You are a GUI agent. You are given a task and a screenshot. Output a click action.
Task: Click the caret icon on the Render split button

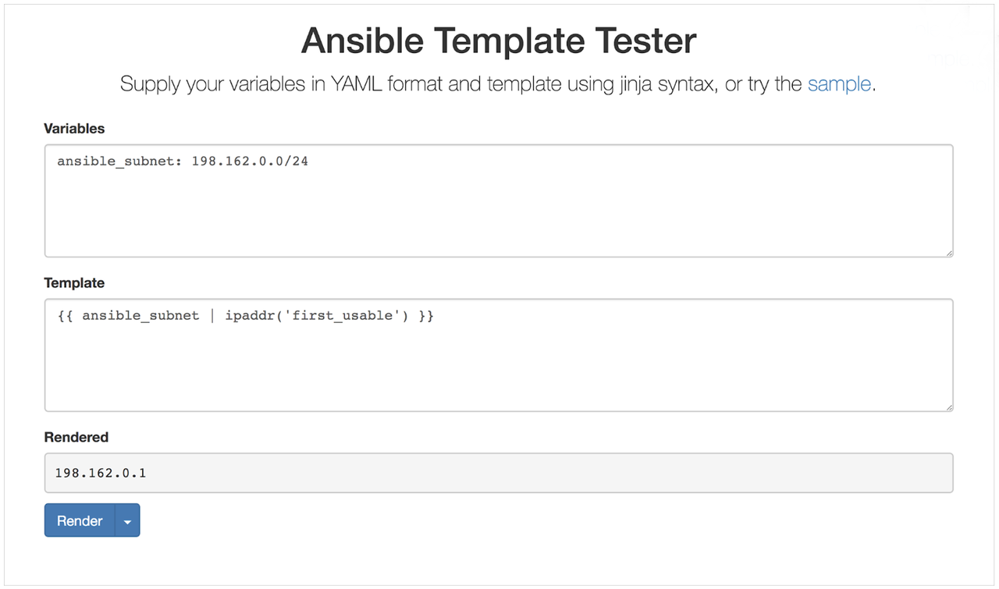click(x=128, y=520)
